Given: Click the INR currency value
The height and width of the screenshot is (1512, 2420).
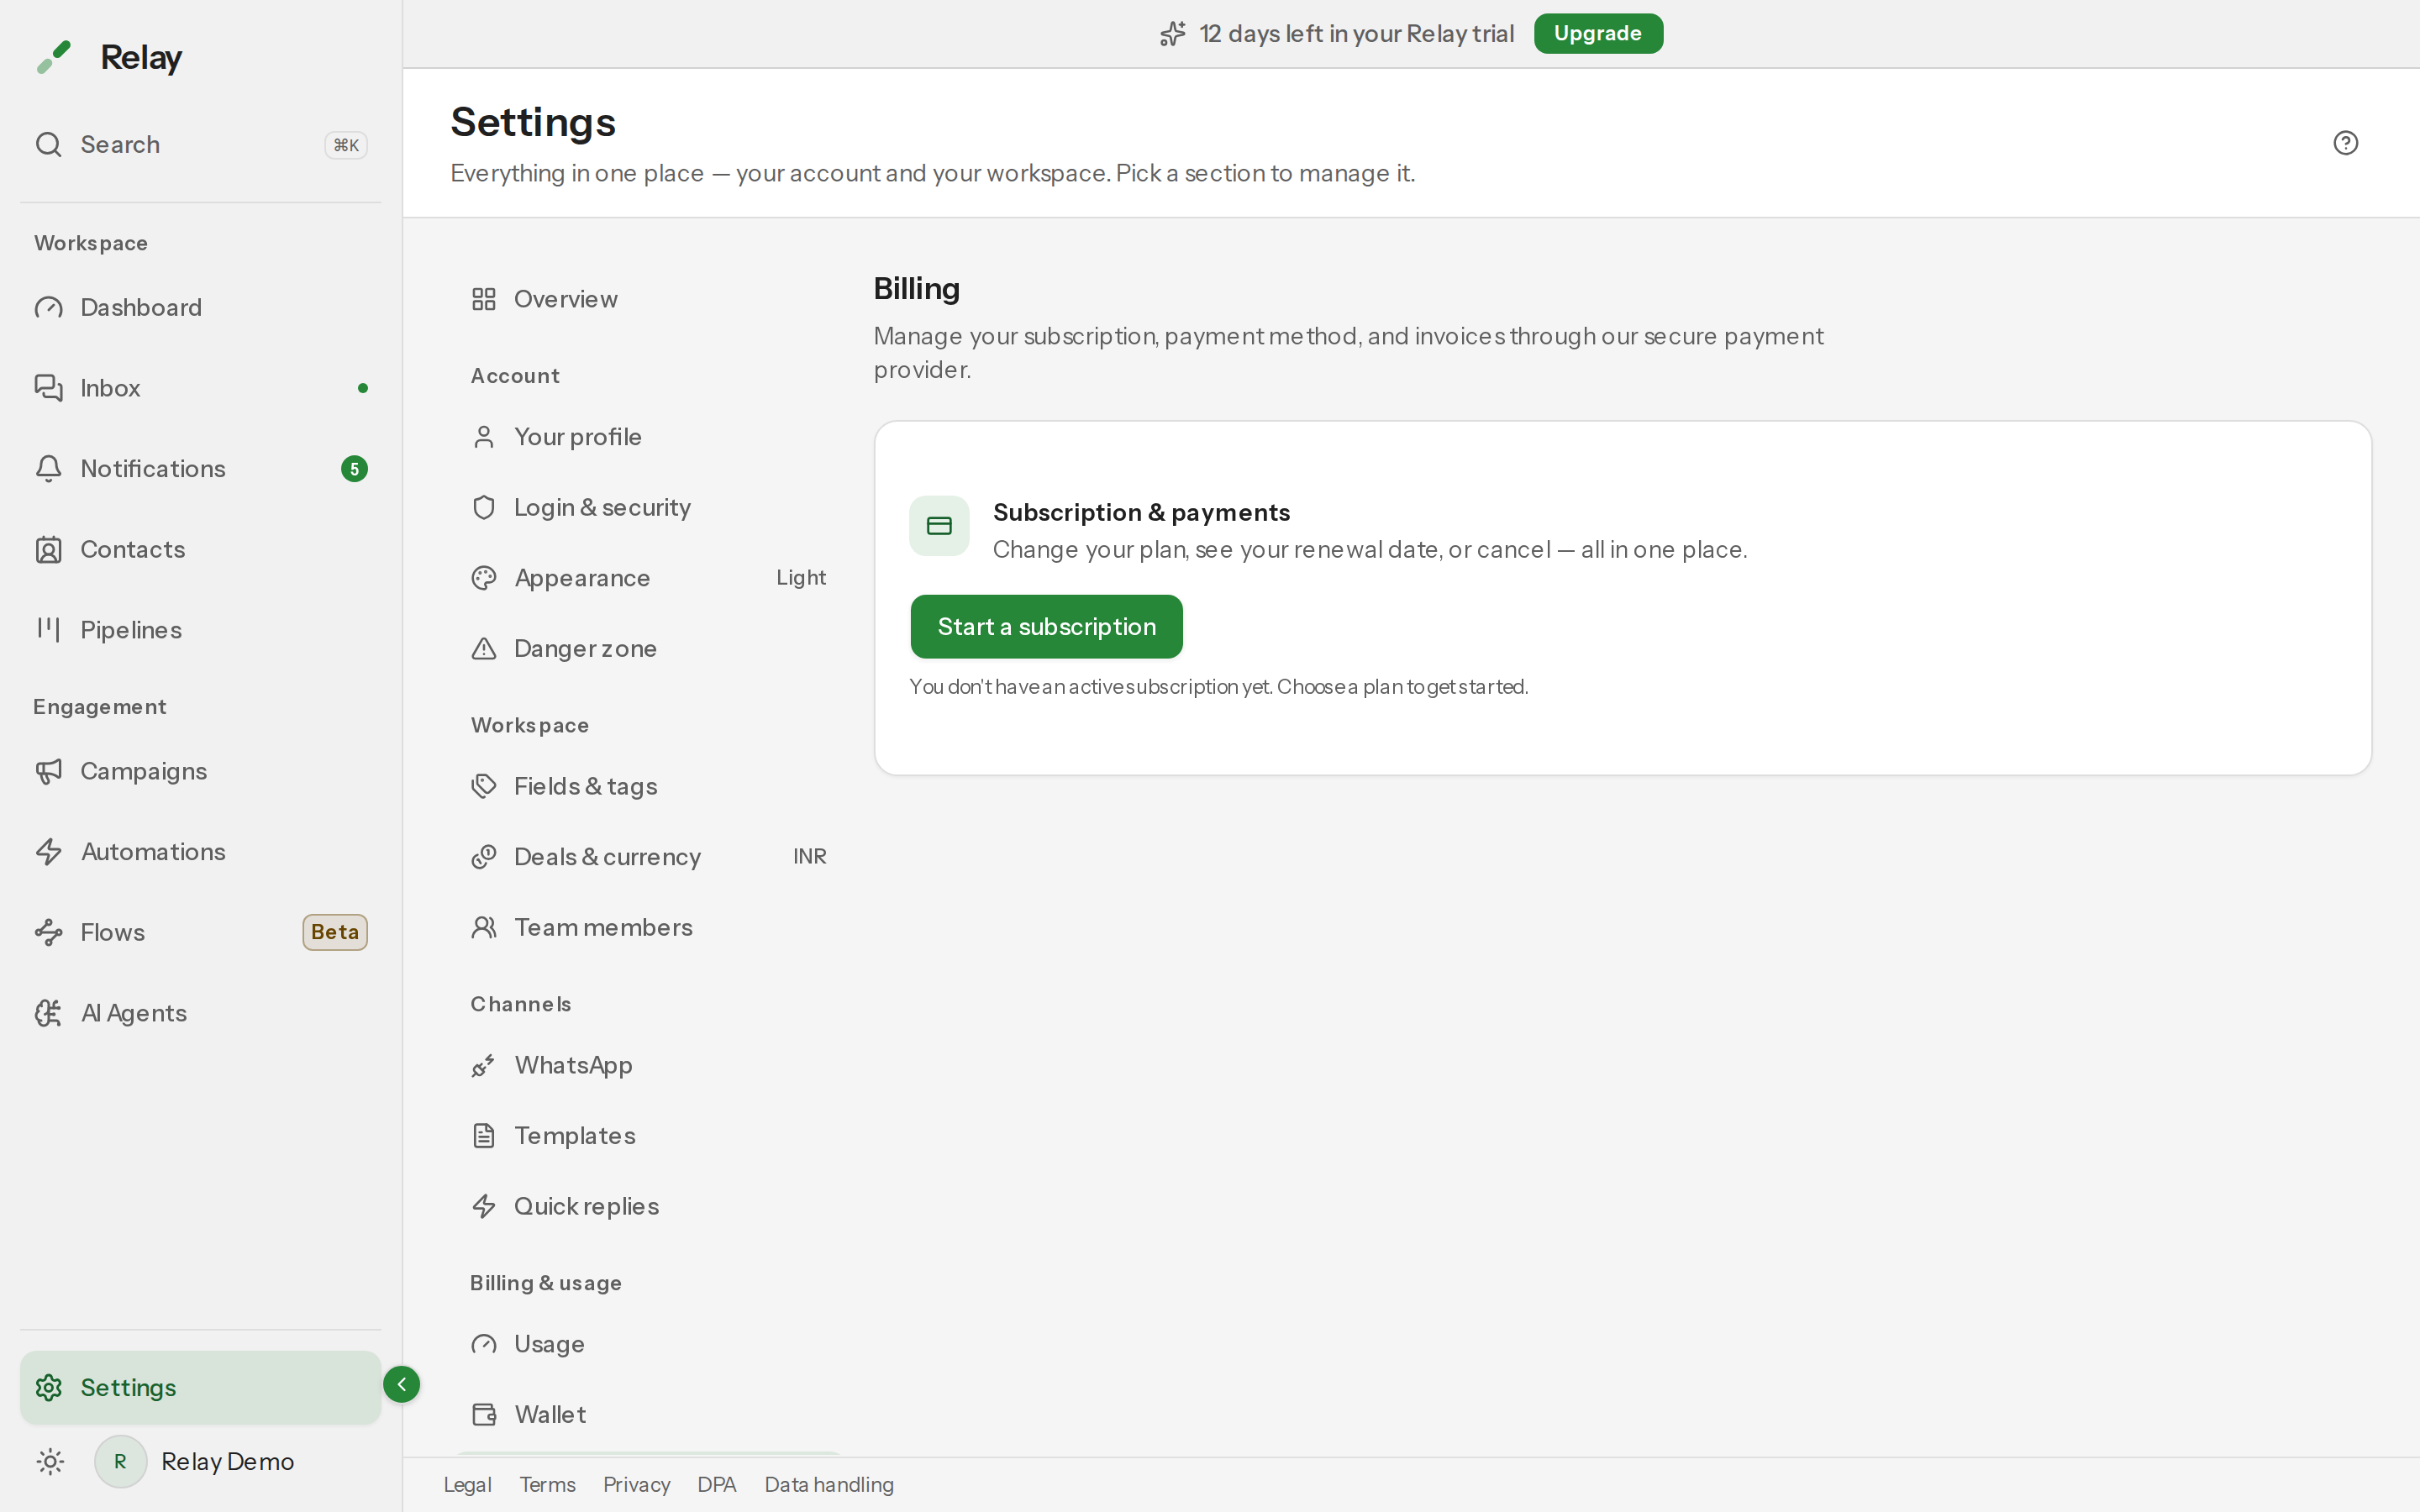Looking at the screenshot, I should (810, 857).
